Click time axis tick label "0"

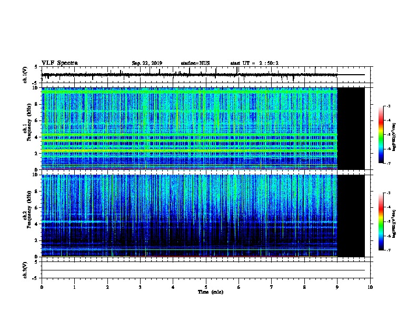(42, 287)
